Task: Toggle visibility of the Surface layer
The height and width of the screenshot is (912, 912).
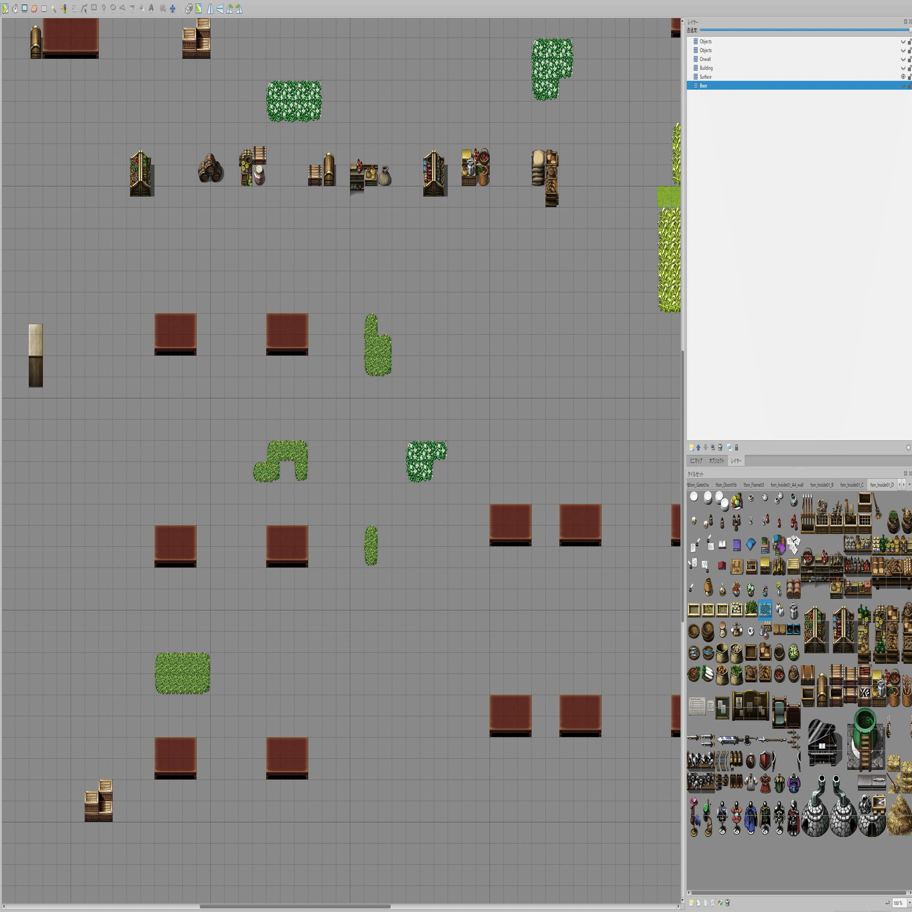Action: (x=903, y=77)
